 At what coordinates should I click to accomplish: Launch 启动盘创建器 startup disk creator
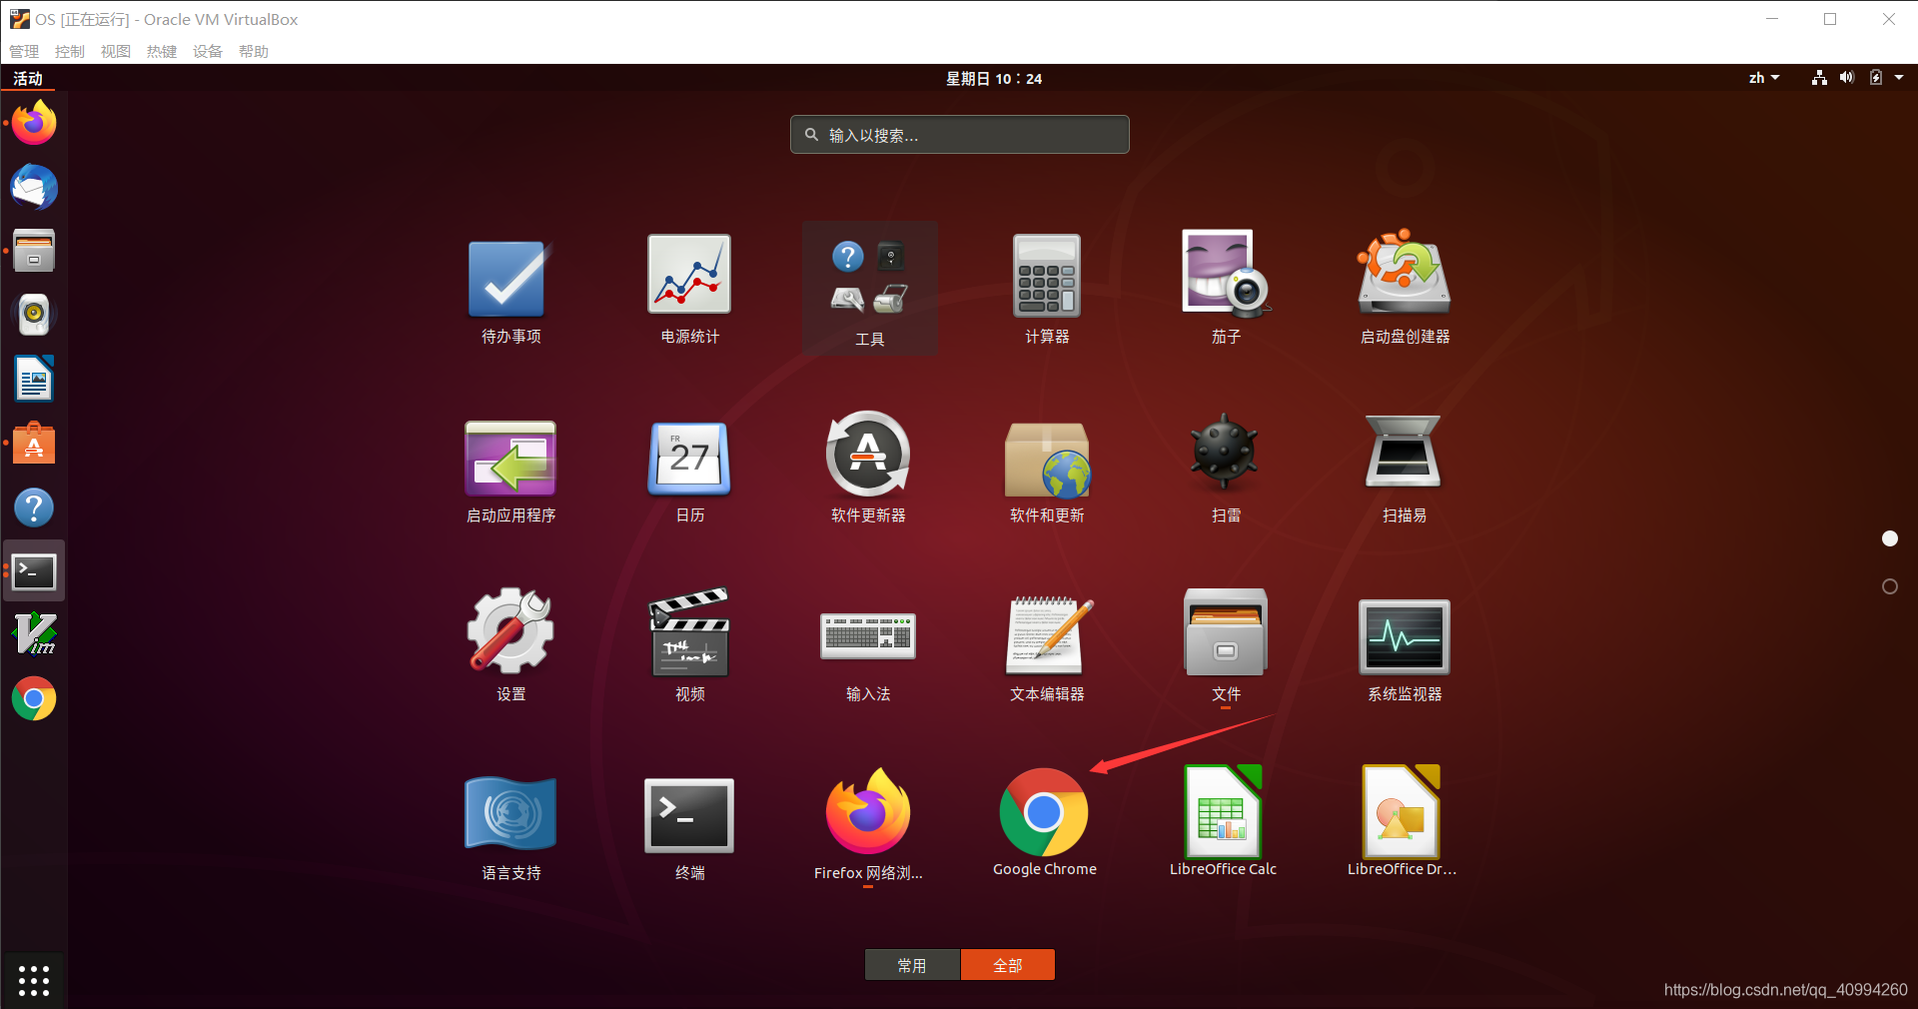[x=1405, y=288]
